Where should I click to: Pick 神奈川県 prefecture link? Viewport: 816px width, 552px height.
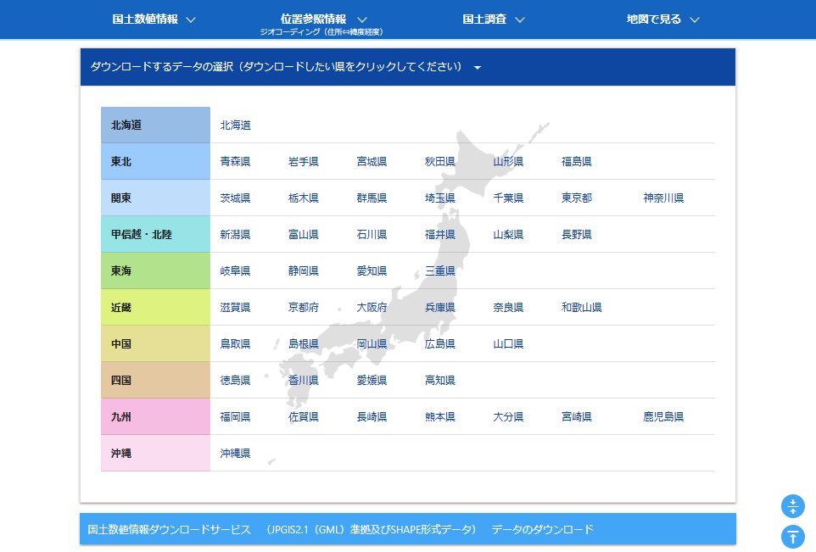663,198
